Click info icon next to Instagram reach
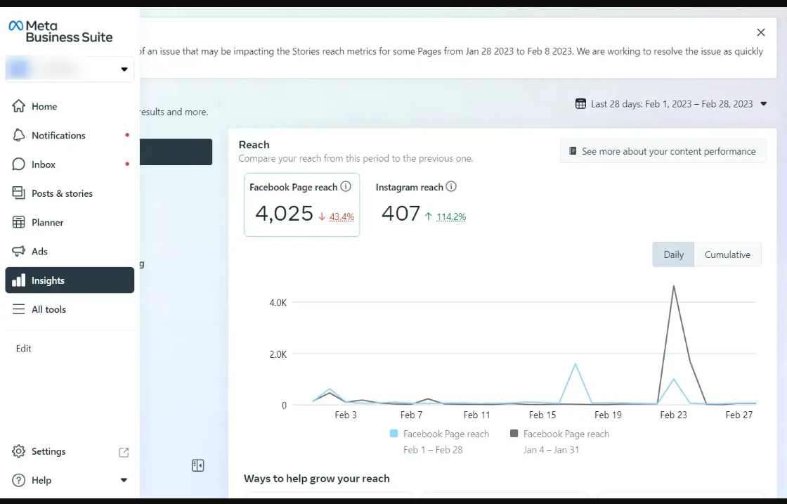 coord(451,187)
